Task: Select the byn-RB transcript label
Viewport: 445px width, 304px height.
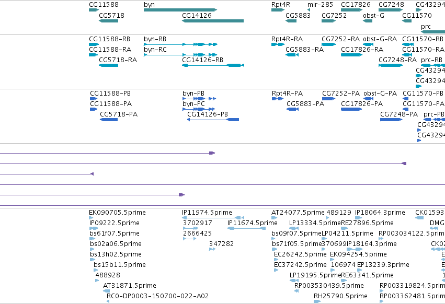Action: [155, 39]
